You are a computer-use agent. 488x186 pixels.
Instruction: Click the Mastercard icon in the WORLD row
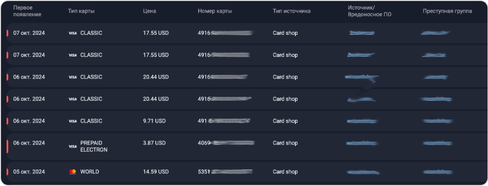[72, 172]
